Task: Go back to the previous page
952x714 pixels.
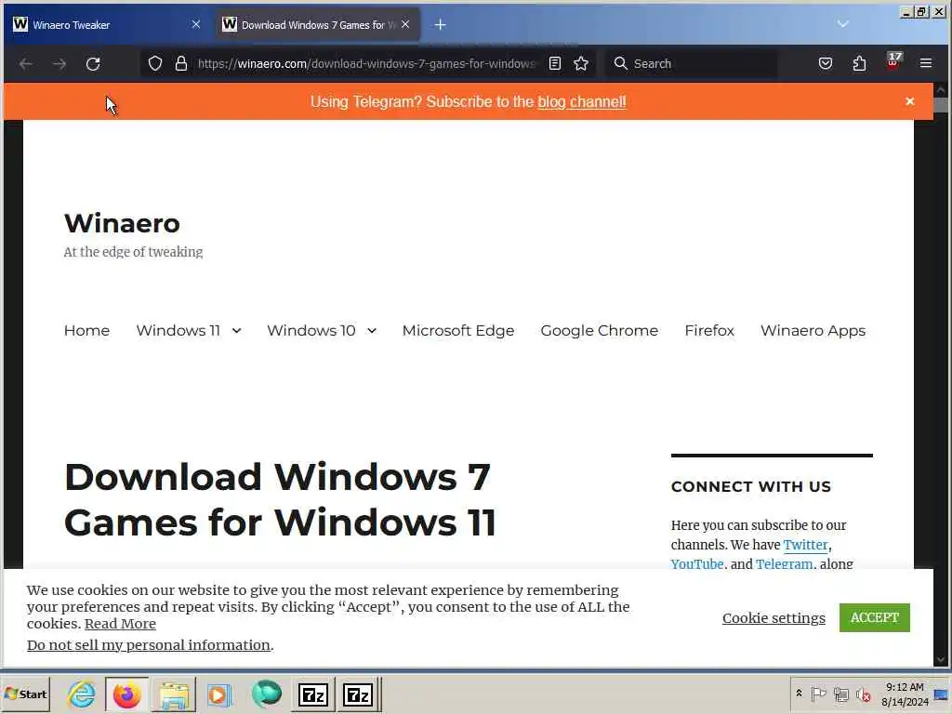Action: (25, 64)
